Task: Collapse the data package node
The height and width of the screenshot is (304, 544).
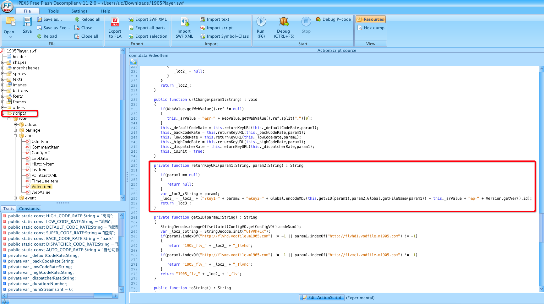Action: click(15, 136)
